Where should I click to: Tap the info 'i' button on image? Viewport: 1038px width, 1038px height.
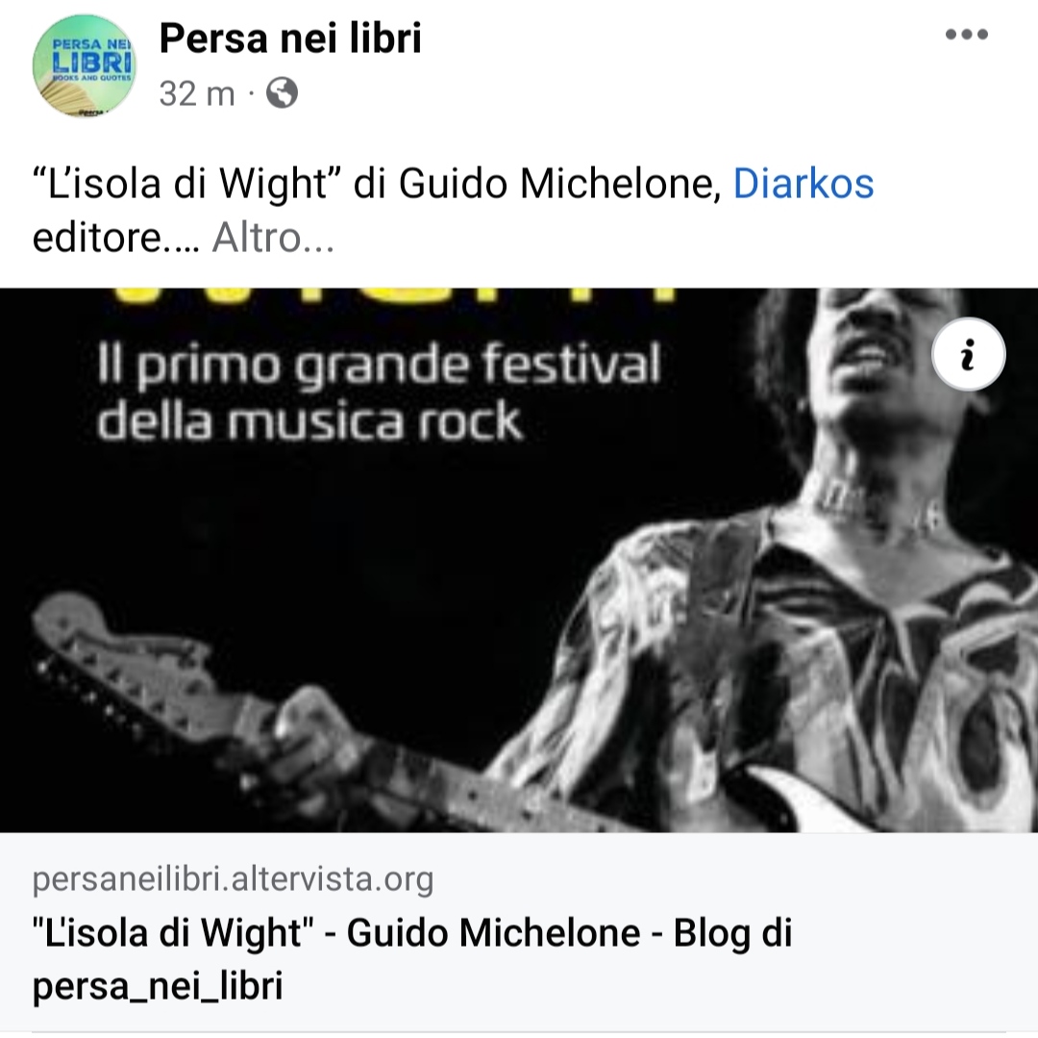[969, 354]
